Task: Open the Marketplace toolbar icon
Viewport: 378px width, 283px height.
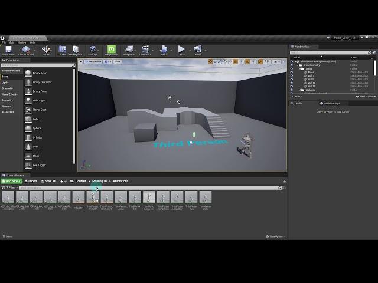Action: click(76, 51)
